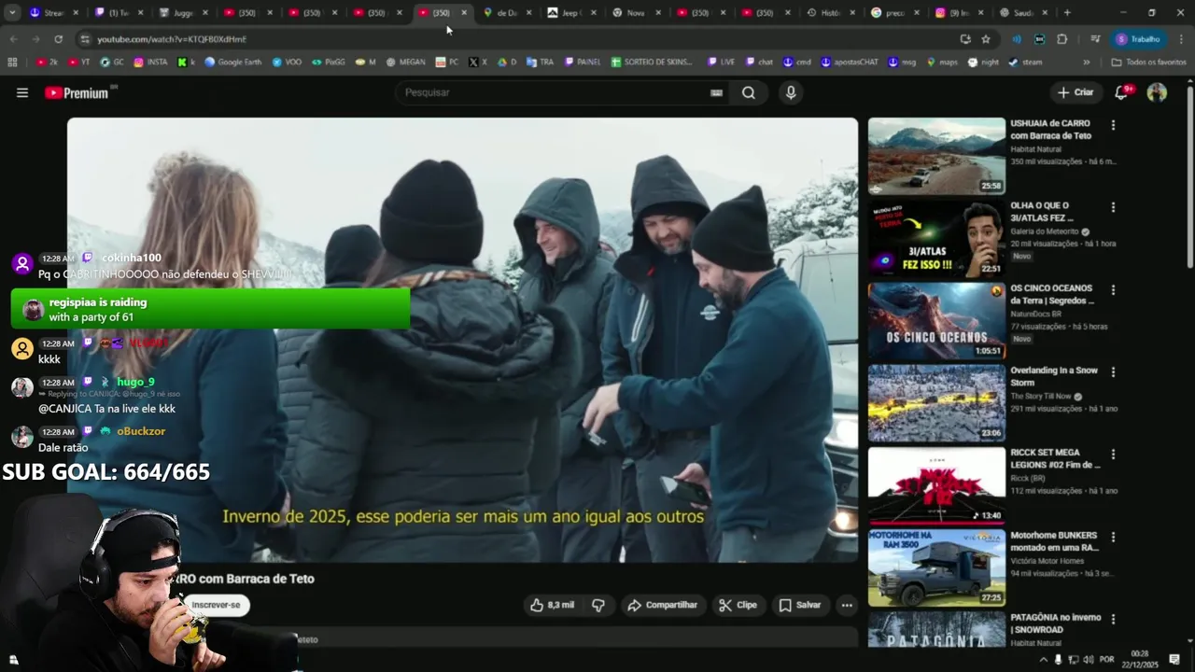Open tab search dropdown arrow
Image resolution: width=1195 pixels, height=672 pixels.
click(x=12, y=13)
